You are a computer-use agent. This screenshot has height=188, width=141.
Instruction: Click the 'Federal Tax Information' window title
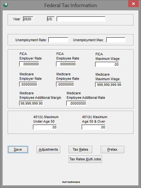[x=70, y=5]
